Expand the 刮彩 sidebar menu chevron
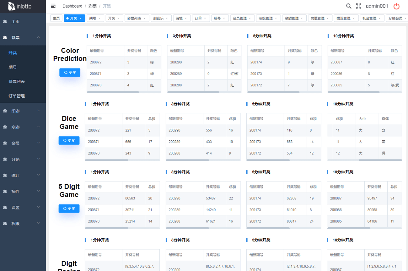This screenshot has height=271, width=408. coord(38,127)
